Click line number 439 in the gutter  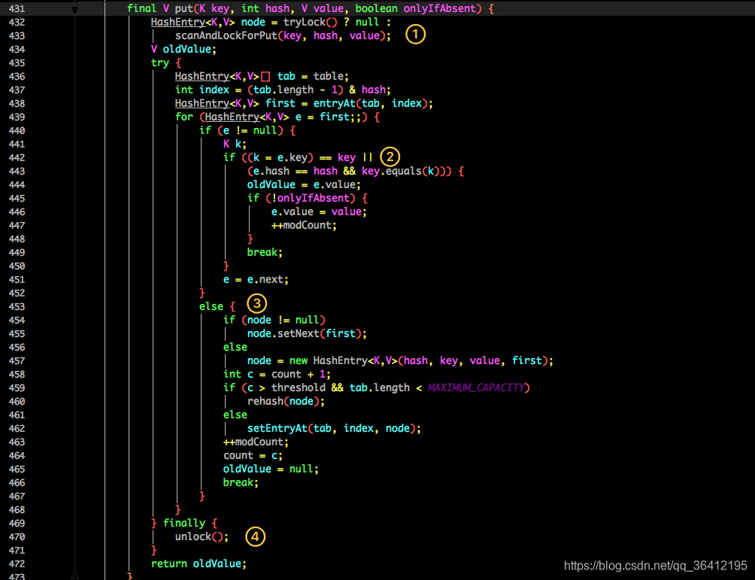[17, 117]
